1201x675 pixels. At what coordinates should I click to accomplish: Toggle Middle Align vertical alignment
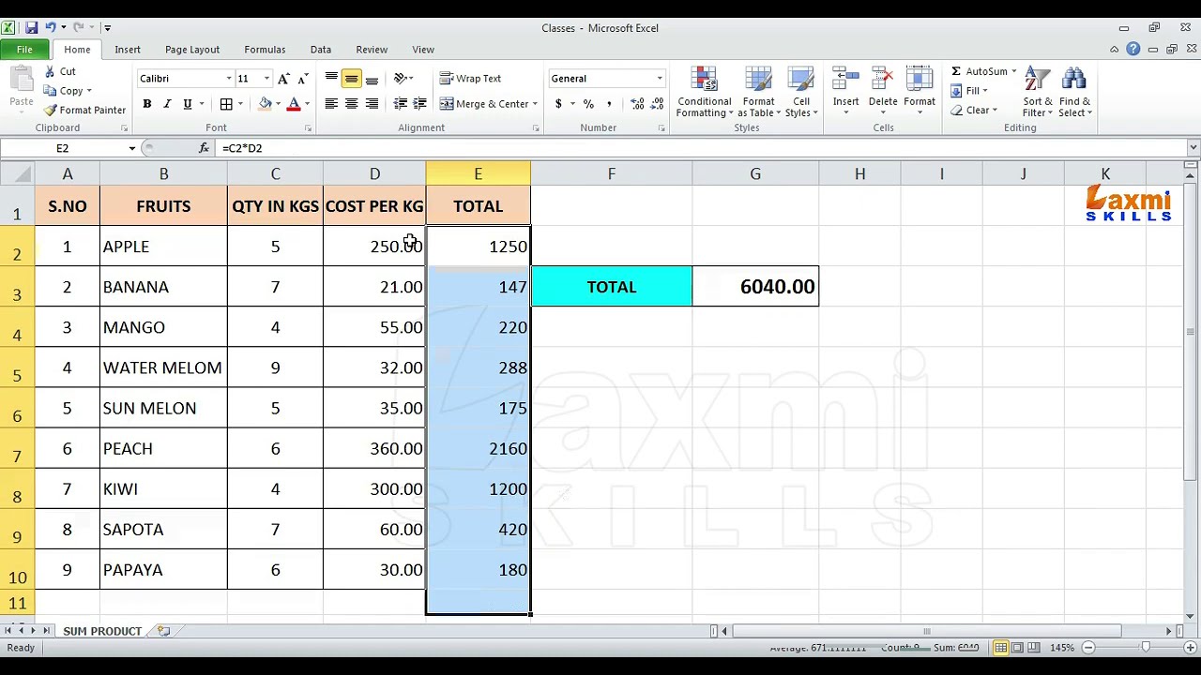coord(351,79)
